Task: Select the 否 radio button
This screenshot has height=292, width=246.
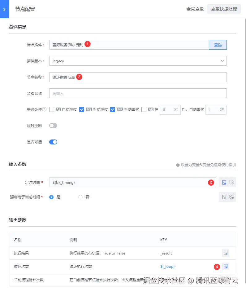Action: pyautogui.click(x=80, y=197)
